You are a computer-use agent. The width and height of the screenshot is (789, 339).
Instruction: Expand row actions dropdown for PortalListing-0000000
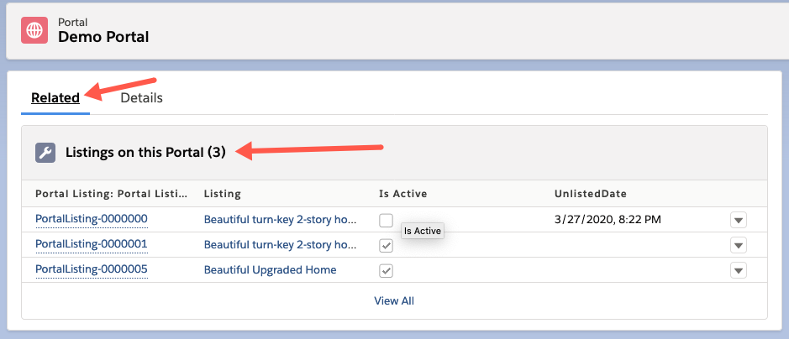[x=738, y=221]
